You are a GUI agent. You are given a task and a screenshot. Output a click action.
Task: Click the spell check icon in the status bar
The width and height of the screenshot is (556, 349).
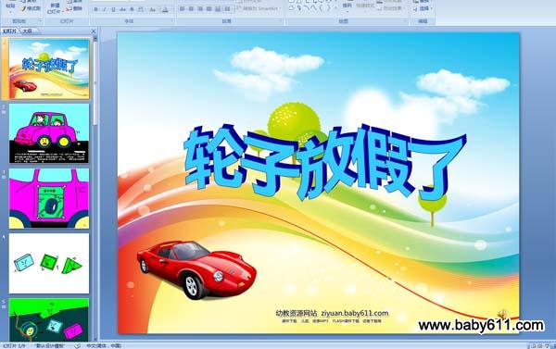click(77, 345)
